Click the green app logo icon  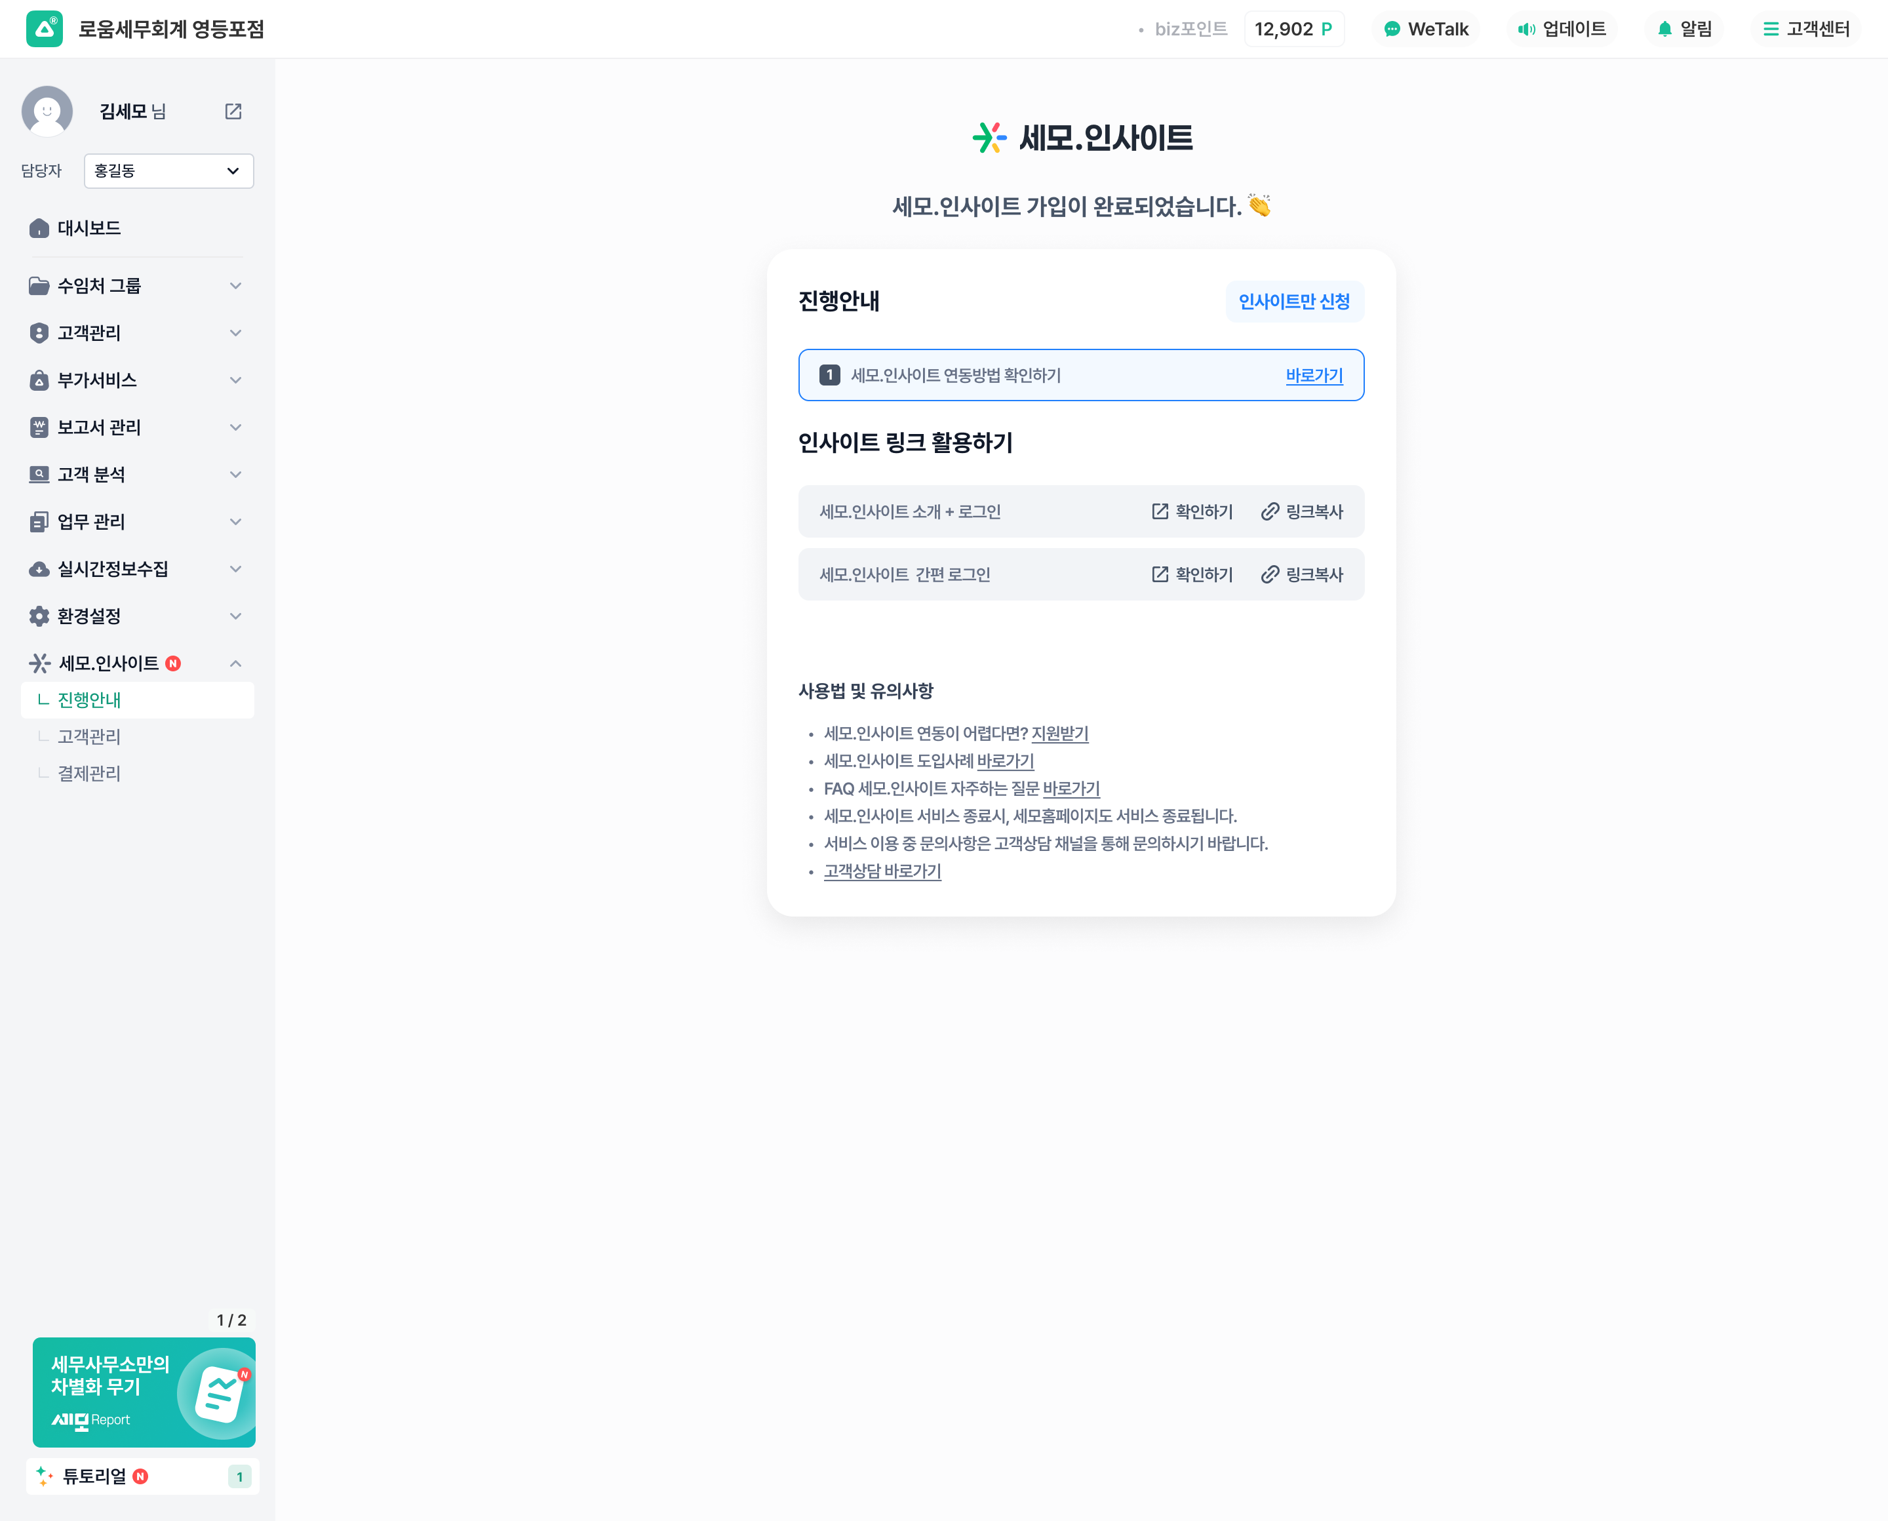click(x=44, y=29)
